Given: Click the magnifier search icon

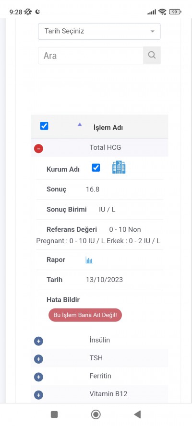Looking at the screenshot, I should point(152,56).
